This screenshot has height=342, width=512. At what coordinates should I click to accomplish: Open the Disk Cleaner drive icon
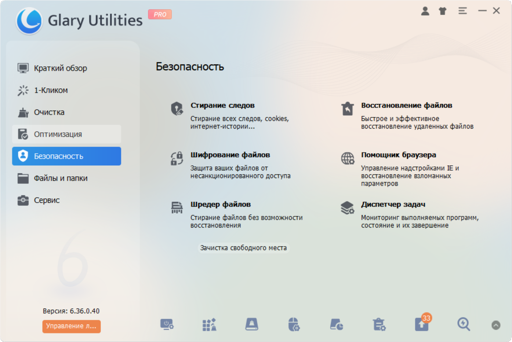252,324
